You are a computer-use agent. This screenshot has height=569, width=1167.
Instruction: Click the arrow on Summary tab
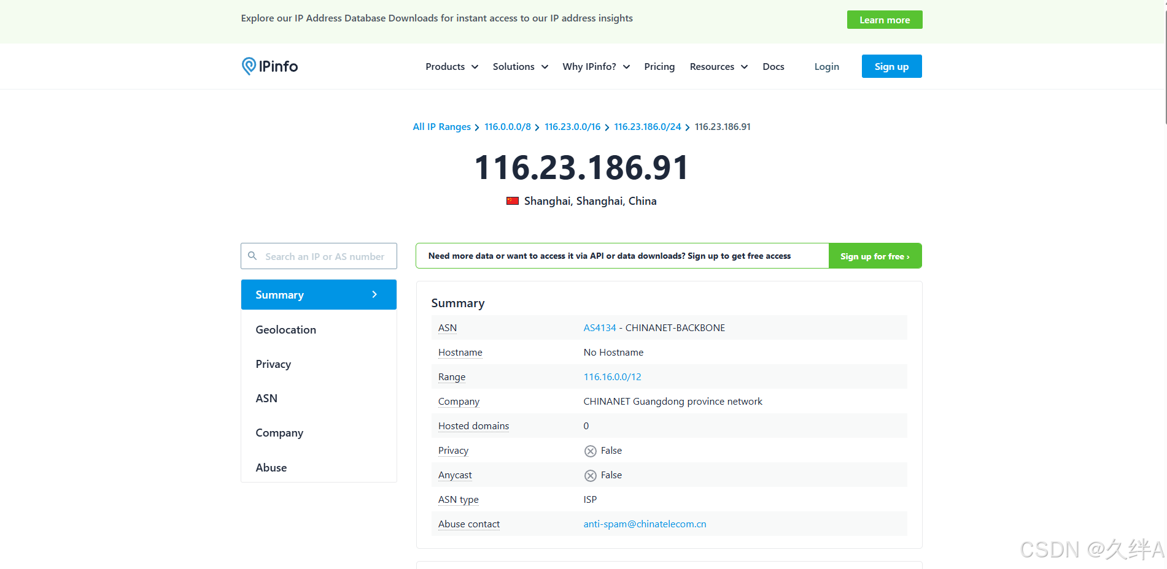[374, 294]
